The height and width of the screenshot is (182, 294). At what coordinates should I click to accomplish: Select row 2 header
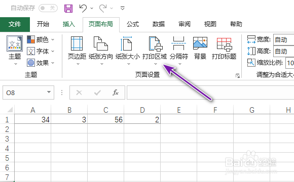click(7, 129)
